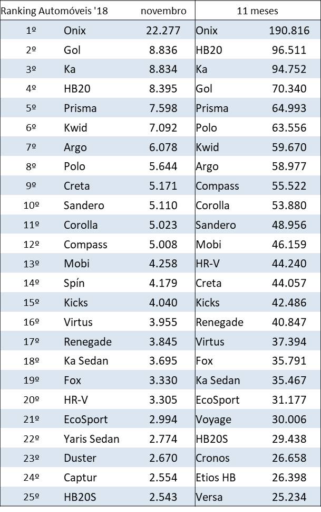The height and width of the screenshot is (512, 321).
Task: Select the 'novembro' column header
Action: click(x=163, y=11)
